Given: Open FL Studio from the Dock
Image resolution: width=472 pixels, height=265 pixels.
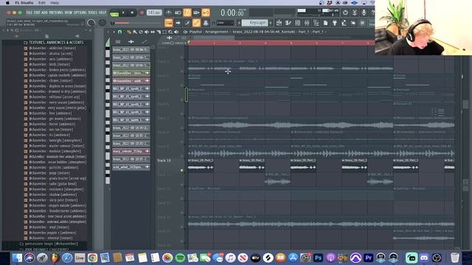Looking at the screenshot, I should click(x=55, y=258).
